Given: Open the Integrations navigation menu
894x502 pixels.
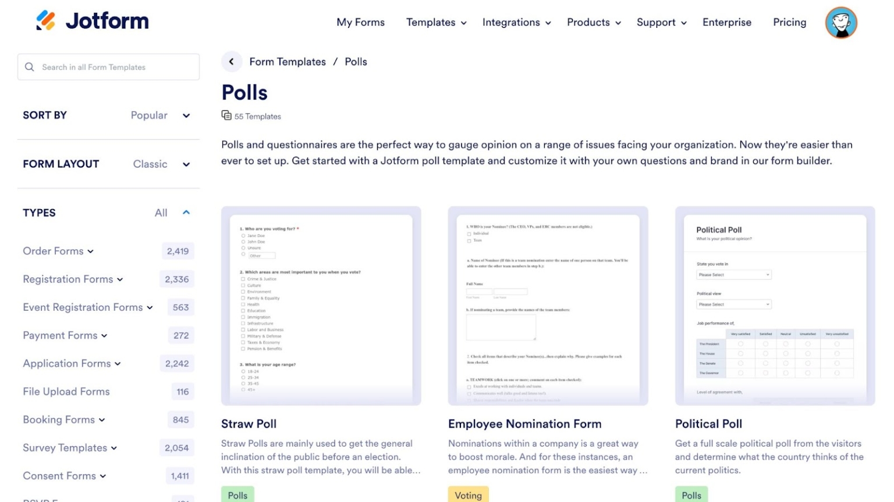Looking at the screenshot, I should (x=516, y=22).
